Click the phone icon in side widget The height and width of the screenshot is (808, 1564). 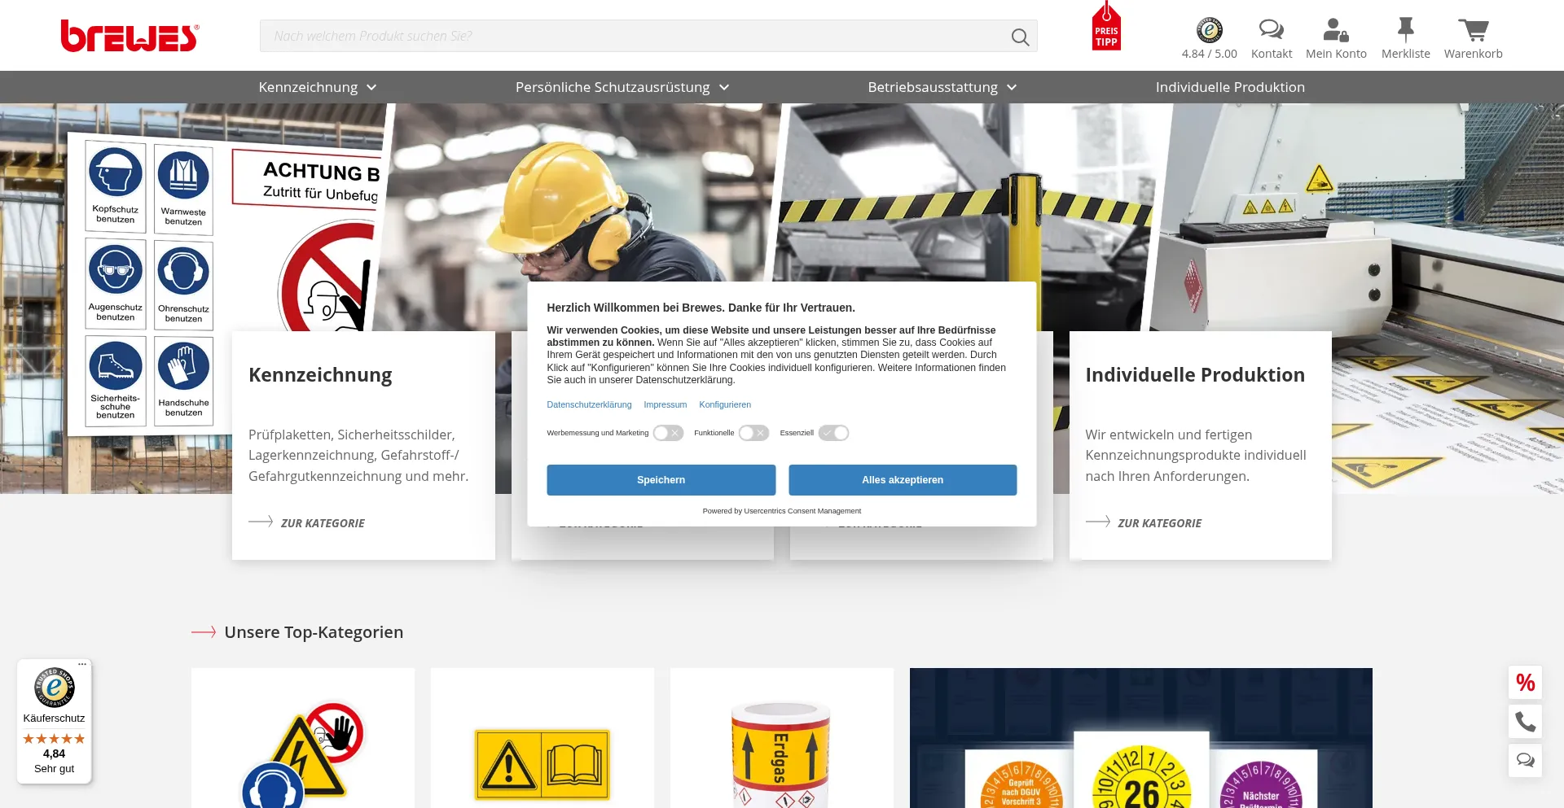[x=1525, y=721]
